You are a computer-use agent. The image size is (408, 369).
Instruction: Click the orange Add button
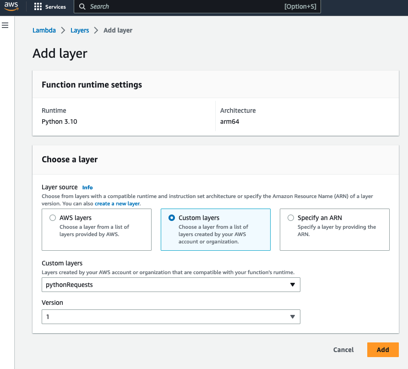coord(383,349)
